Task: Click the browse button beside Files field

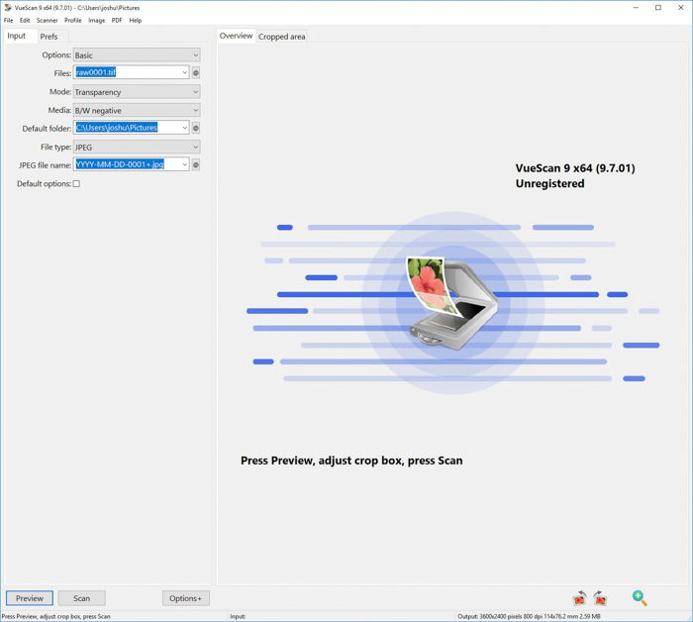Action: [x=196, y=72]
